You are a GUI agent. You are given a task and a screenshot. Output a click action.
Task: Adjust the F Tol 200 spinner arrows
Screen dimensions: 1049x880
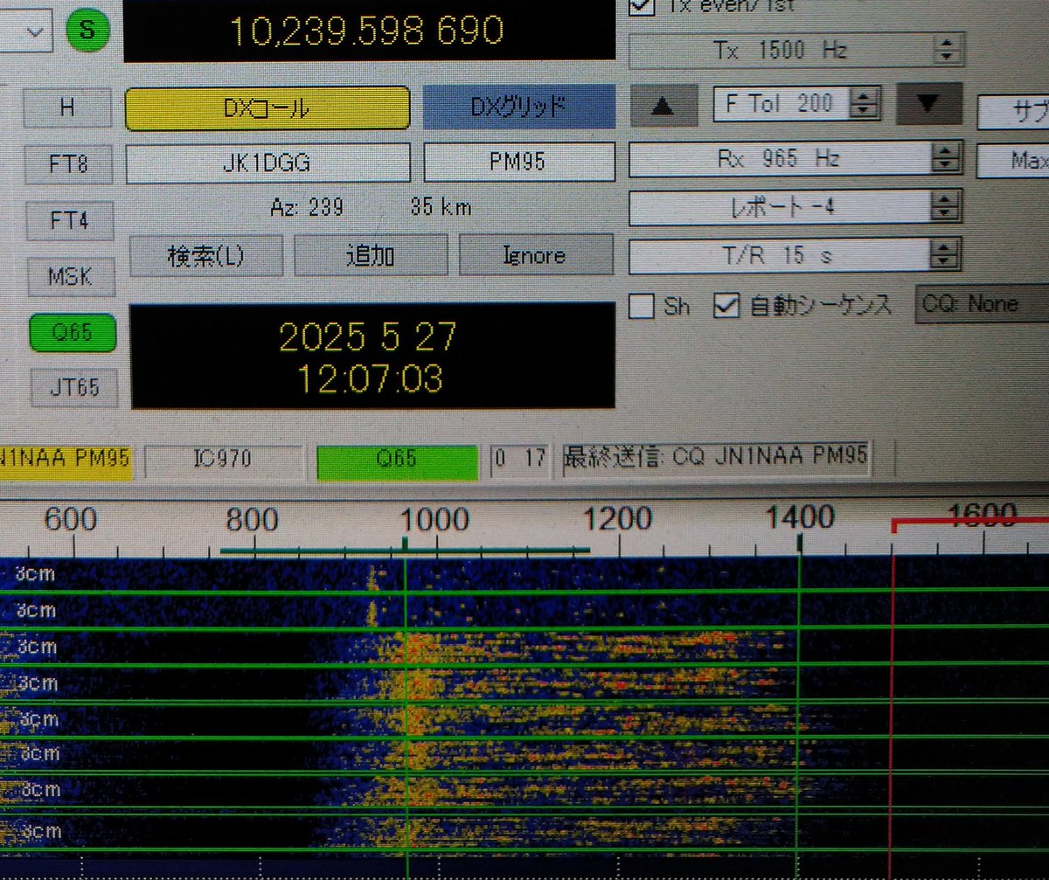[x=865, y=104]
